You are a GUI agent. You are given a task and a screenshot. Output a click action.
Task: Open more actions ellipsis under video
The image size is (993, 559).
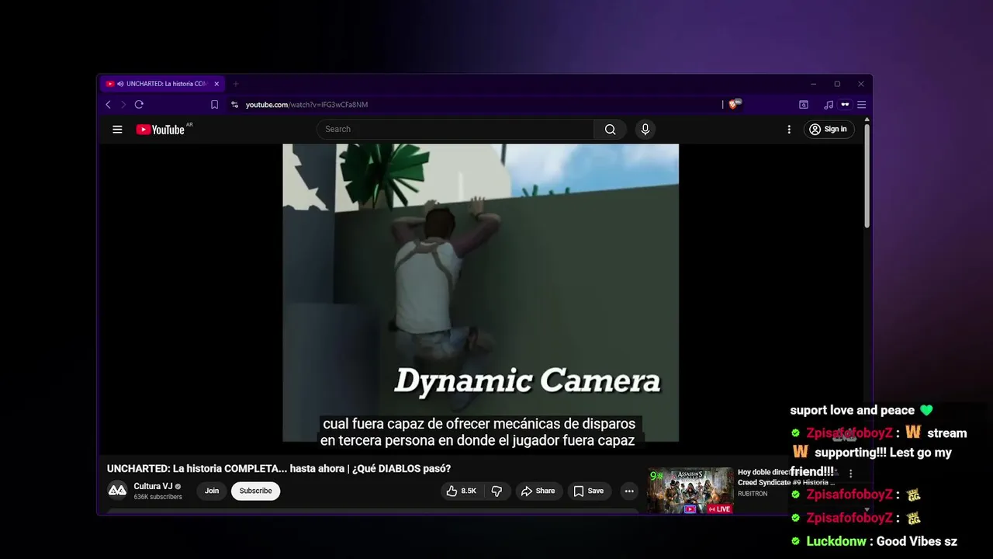pyautogui.click(x=629, y=491)
